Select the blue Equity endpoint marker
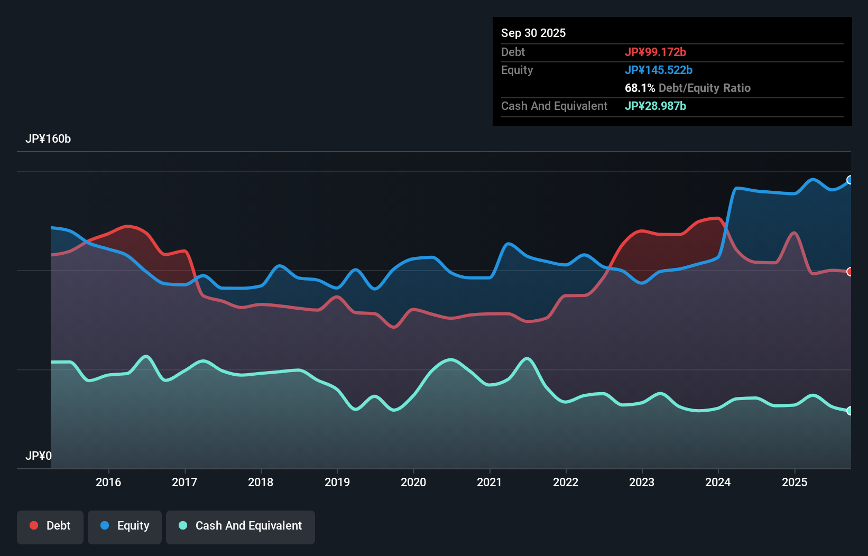The height and width of the screenshot is (556, 868). tap(850, 180)
